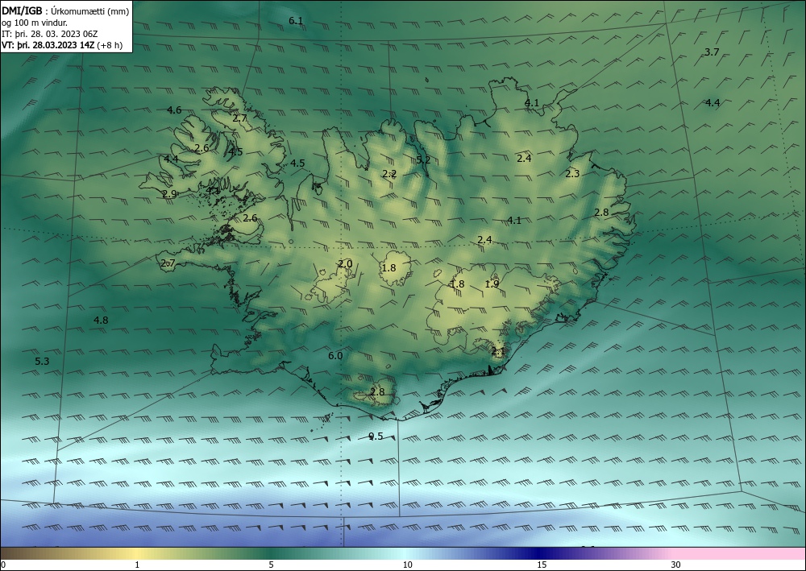Image resolution: width=806 pixels, height=571 pixels.
Task: Click the 5.2 value in the north fjord
Action: (x=423, y=160)
